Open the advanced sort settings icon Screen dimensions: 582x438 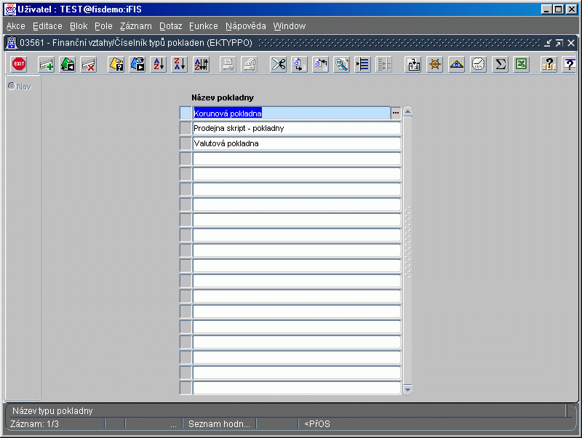(202, 64)
